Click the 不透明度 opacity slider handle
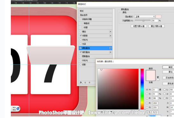 click(x=143, y=21)
